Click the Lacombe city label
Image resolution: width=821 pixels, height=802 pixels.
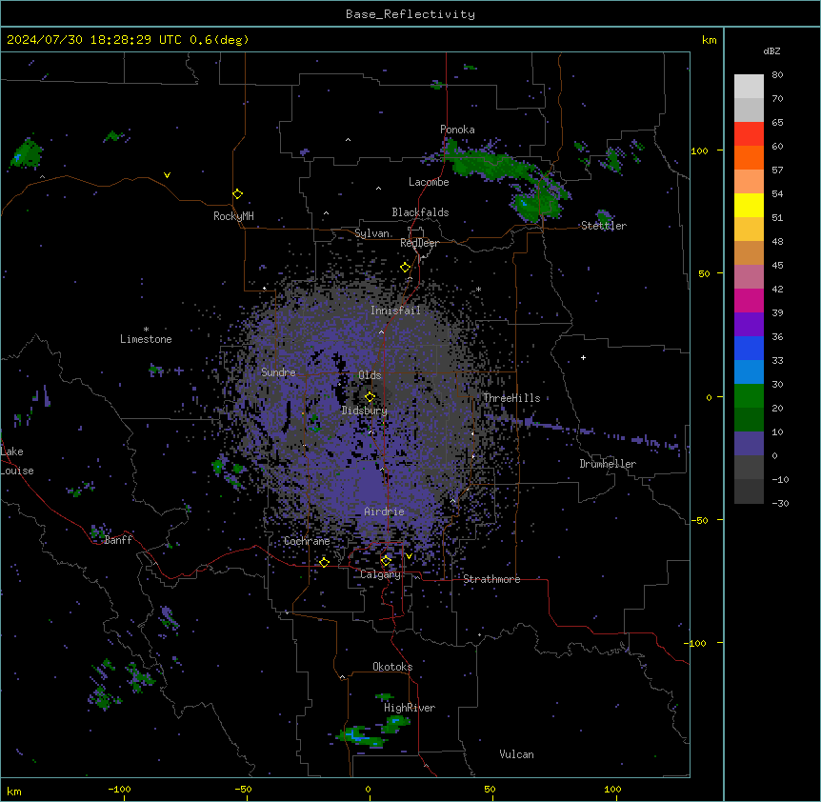pyautogui.click(x=429, y=182)
